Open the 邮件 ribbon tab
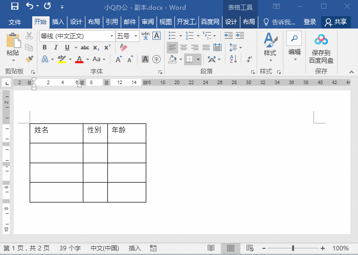Image resolution: width=358 pixels, height=255 pixels. [130, 22]
